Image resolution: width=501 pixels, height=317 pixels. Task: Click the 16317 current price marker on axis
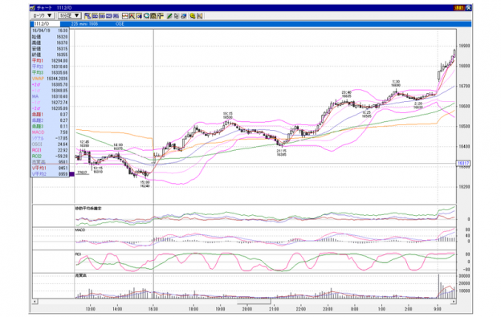pyautogui.click(x=463, y=163)
